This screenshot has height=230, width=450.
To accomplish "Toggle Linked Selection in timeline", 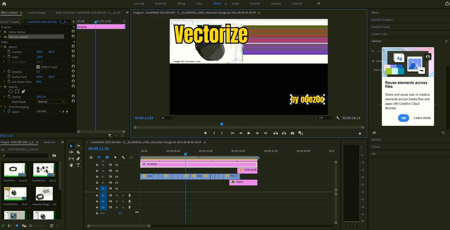I will (x=107, y=157).
